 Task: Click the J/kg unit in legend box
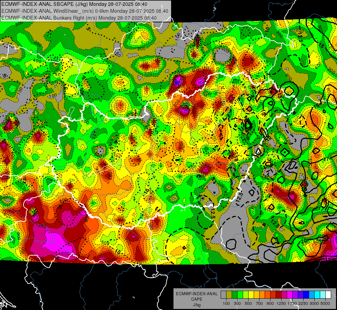coord(197,305)
